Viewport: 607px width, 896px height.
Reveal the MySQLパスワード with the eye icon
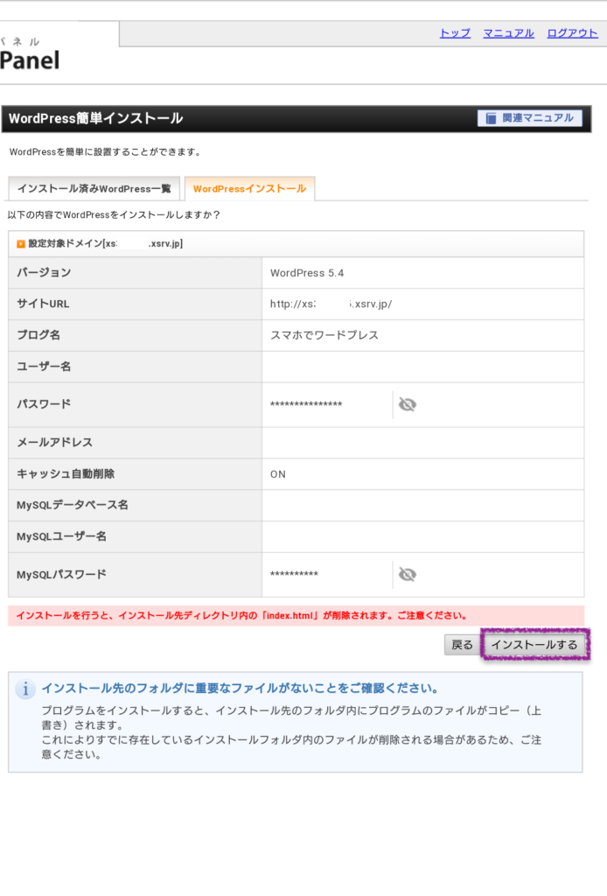point(407,574)
